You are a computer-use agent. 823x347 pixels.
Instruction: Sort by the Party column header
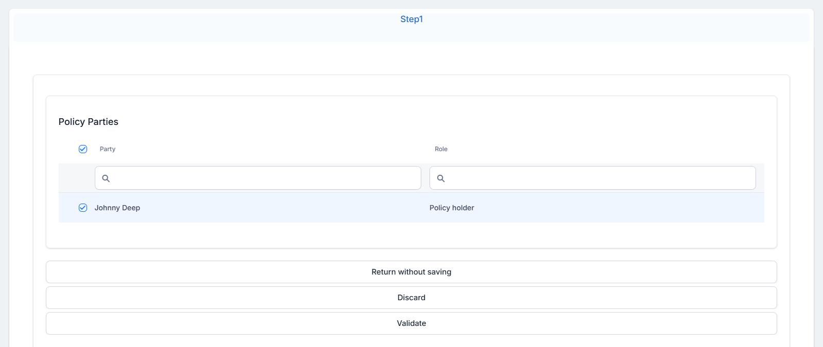108,149
